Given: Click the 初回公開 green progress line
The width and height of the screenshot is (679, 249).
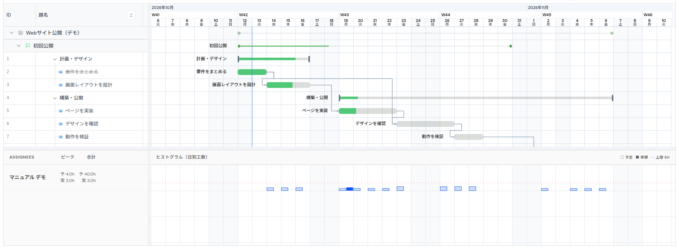Looking at the screenshot, I should [284, 46].
